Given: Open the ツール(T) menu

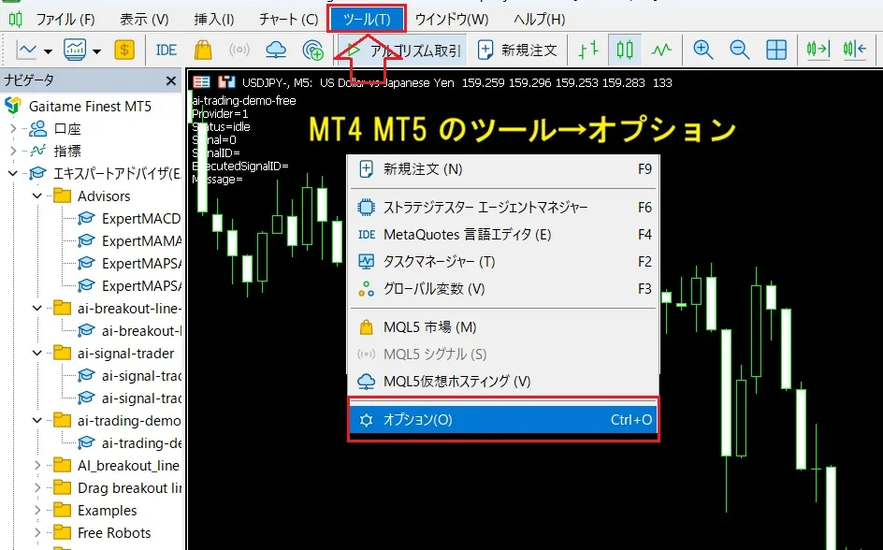Looking at the screenshot, I should click(x=367, y=19).
